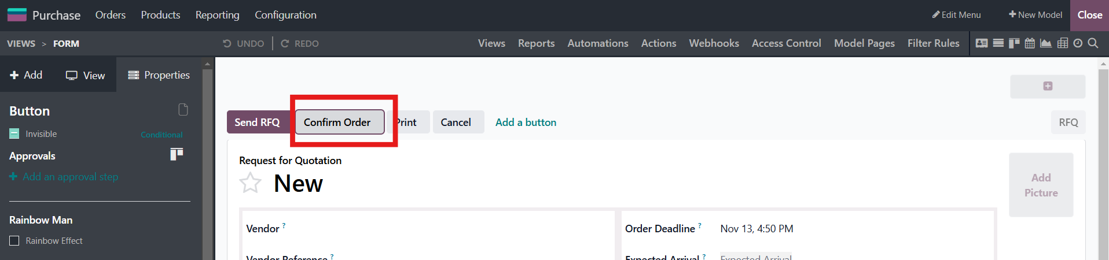1109x260 pixels.
Task: Select the Activity clock view icon
Action: [x=1078, y=43]
